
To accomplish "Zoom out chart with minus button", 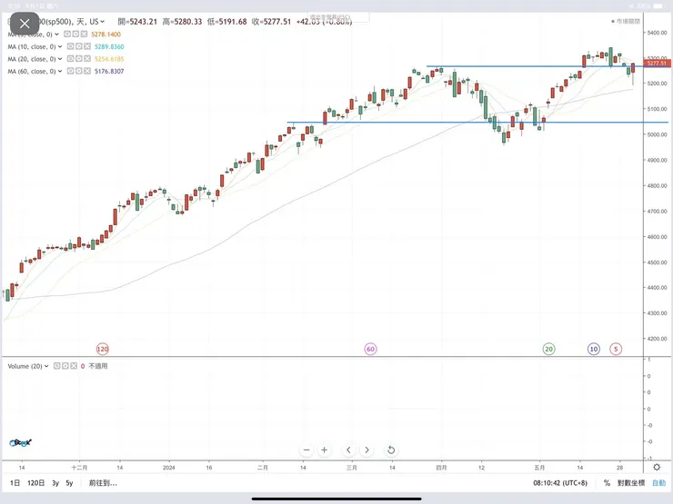I will (306, 450).
